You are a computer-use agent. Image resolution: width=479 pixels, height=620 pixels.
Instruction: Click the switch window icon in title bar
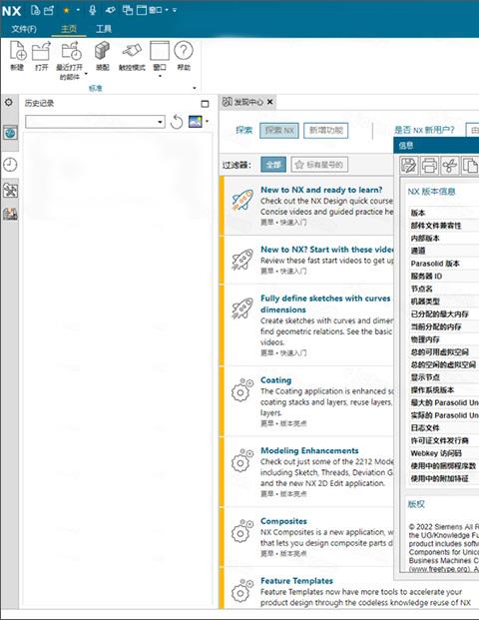point(128,10)
